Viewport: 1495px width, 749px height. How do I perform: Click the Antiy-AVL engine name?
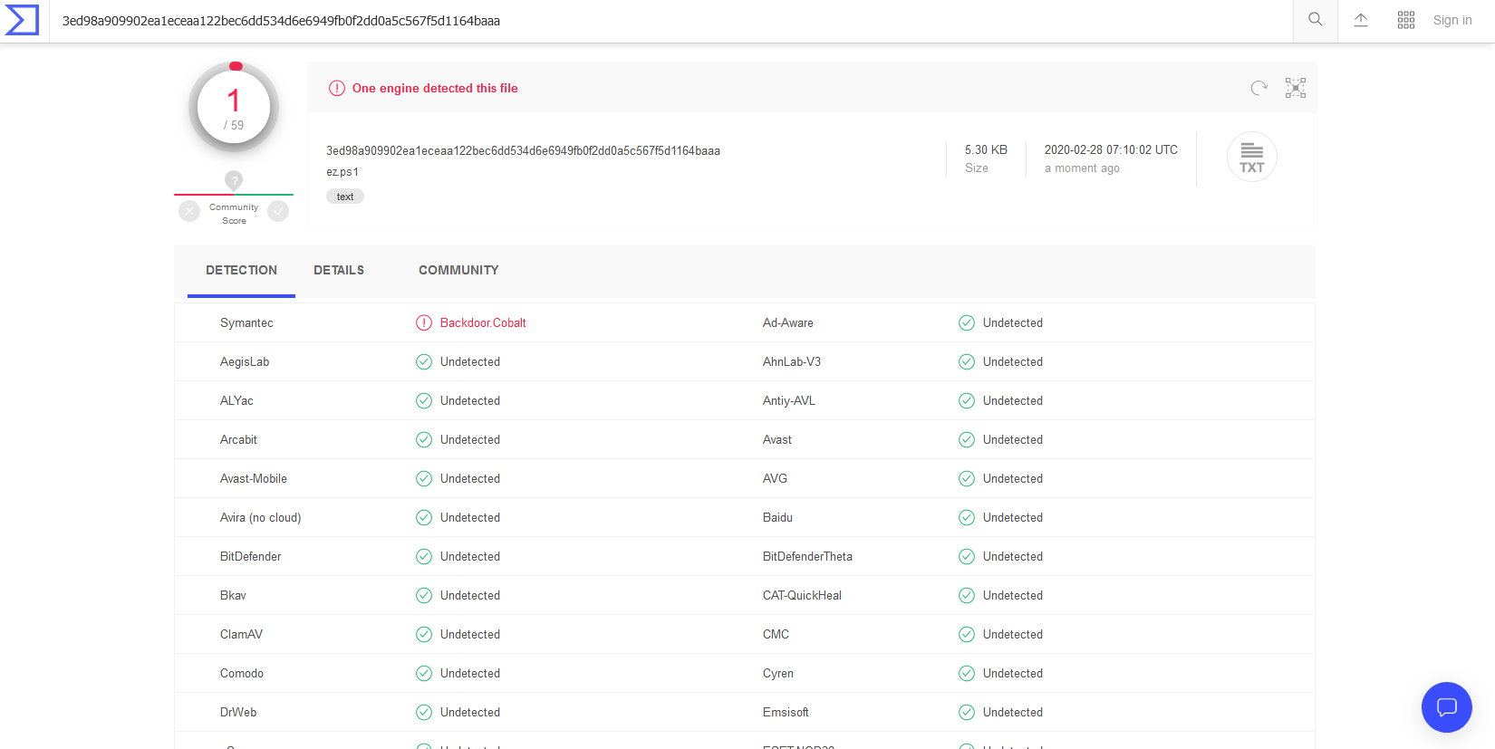click(x=789, y=400)
